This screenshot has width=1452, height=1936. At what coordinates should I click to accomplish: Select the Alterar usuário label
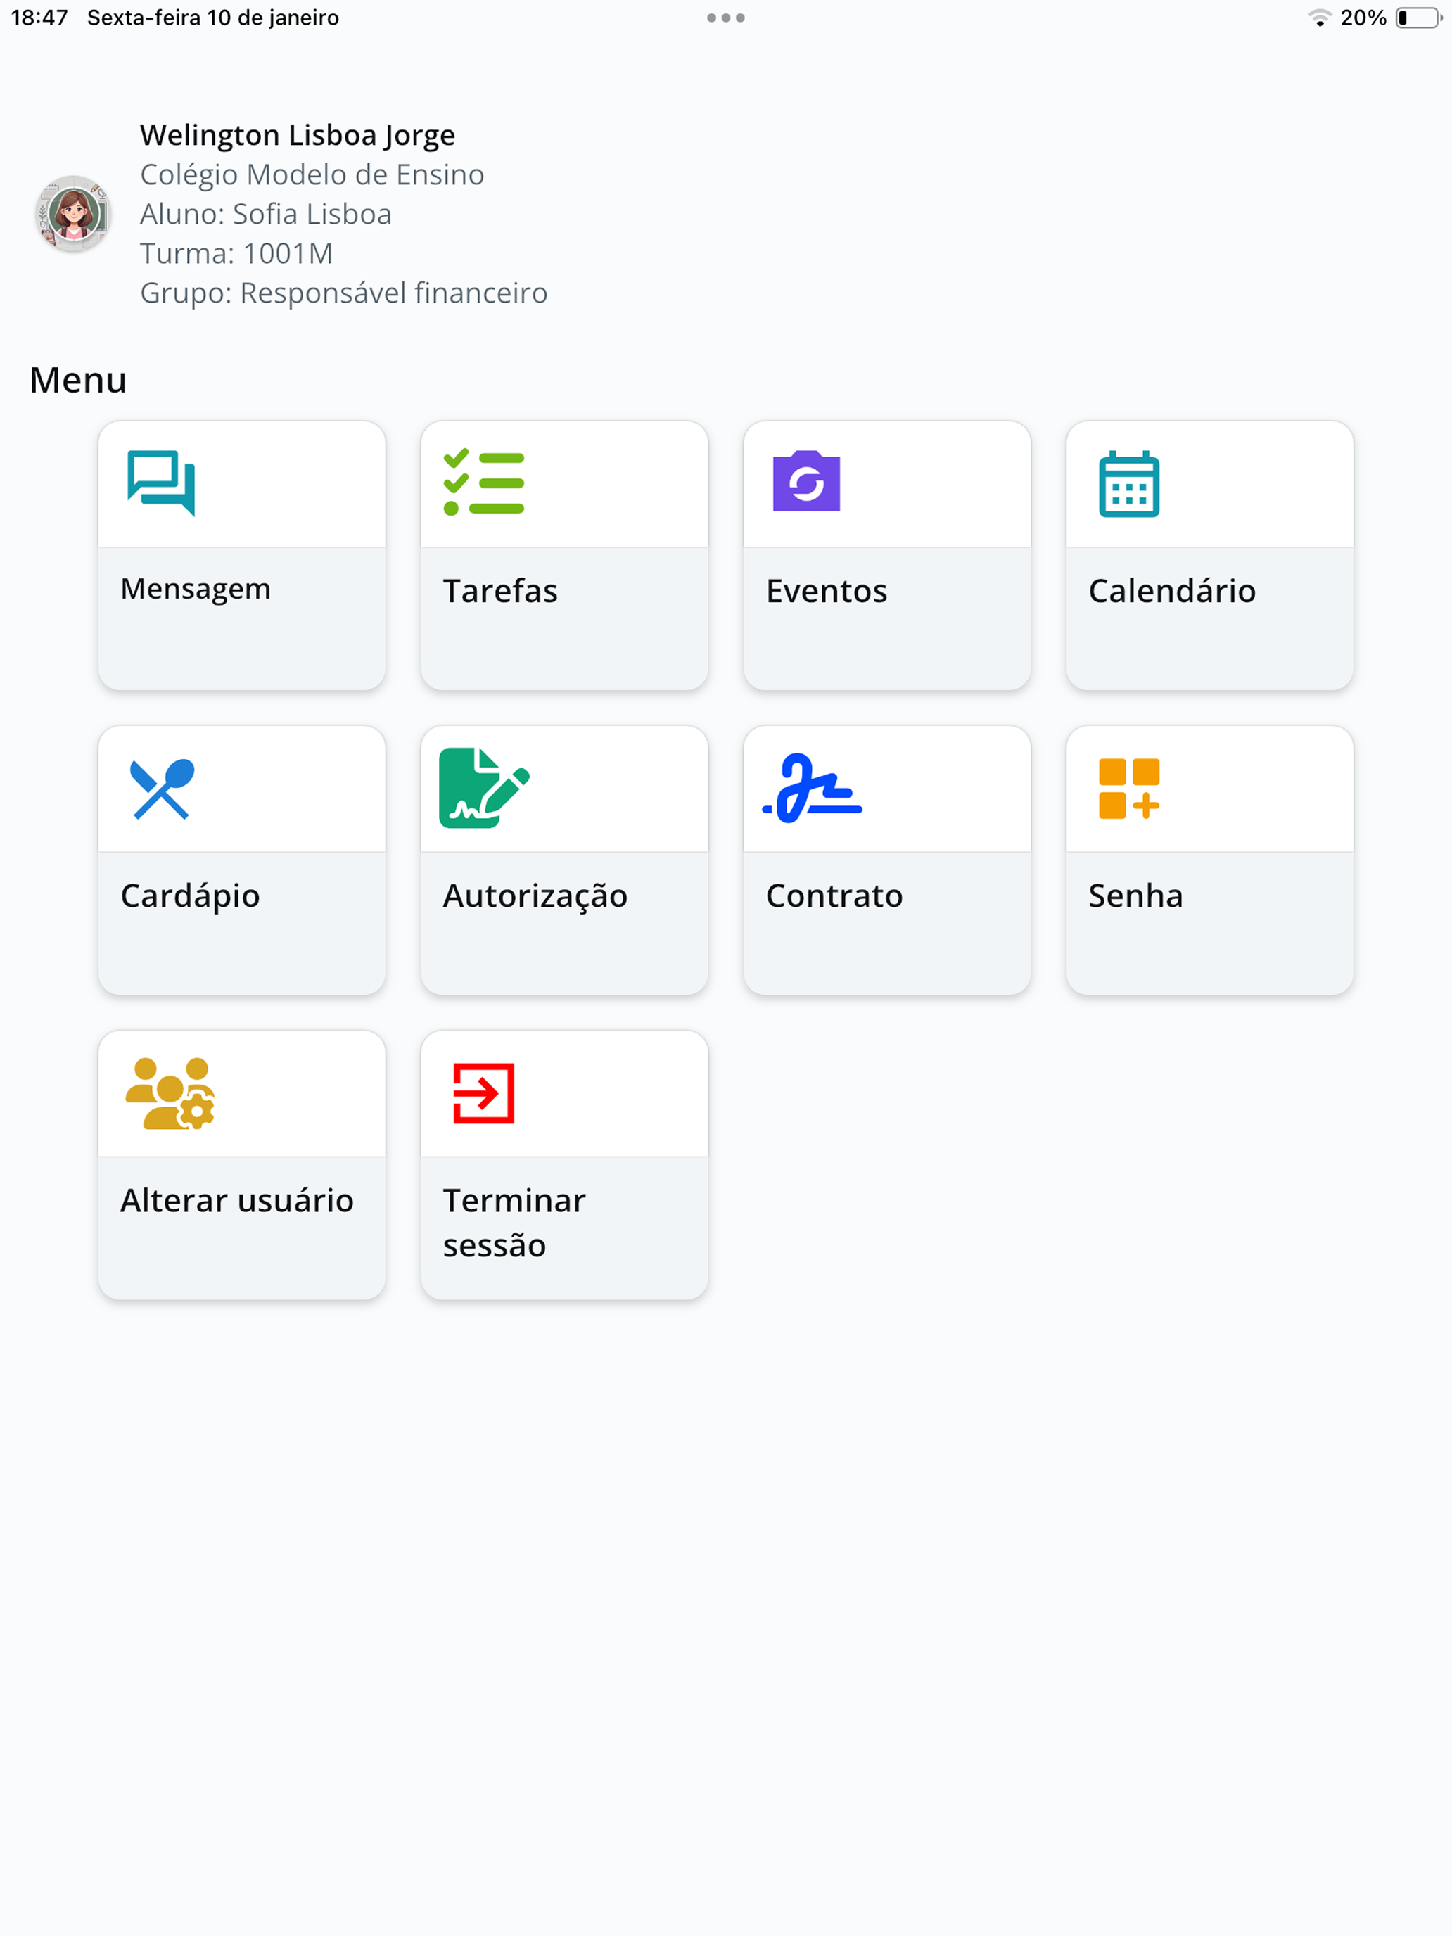pyautogui.click(x=237, y=1200)
